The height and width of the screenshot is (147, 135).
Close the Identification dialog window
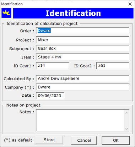[130, 4]
